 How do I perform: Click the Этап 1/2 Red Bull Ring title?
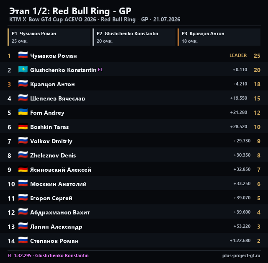pyautogui.click(x=70, y=11)
